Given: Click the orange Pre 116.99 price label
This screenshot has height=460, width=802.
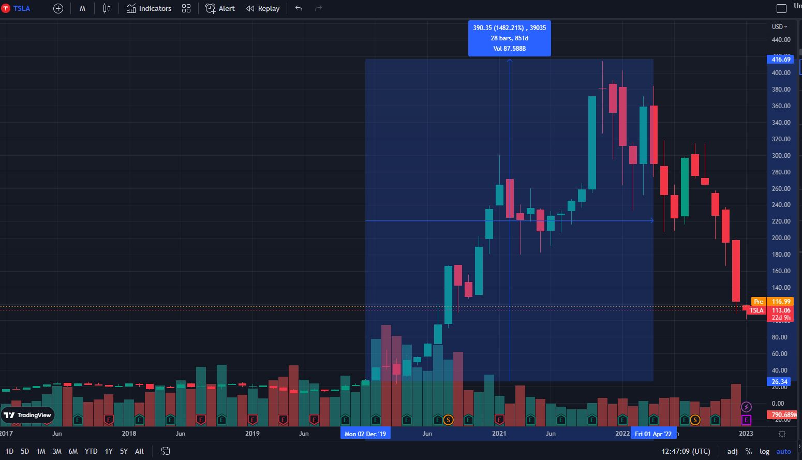Looking at the screenshot, I should (773, 301).
